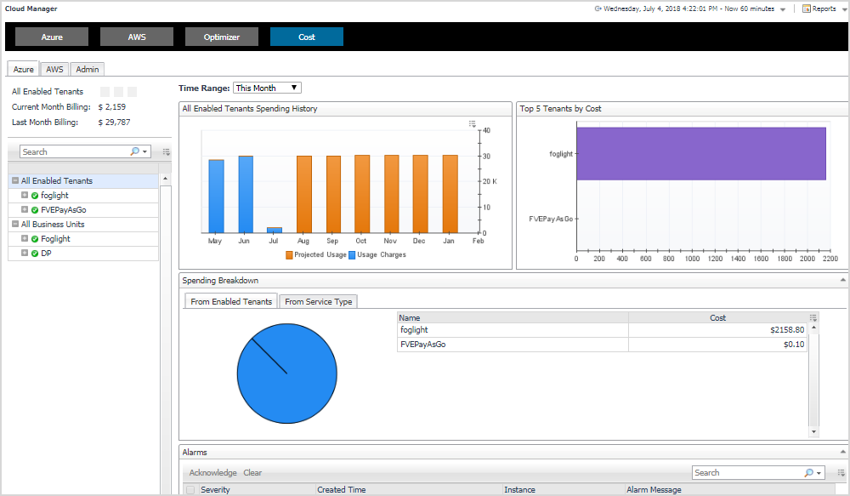
Task: Collapse the Spending Breakdown panel
Action: [843, 280]
